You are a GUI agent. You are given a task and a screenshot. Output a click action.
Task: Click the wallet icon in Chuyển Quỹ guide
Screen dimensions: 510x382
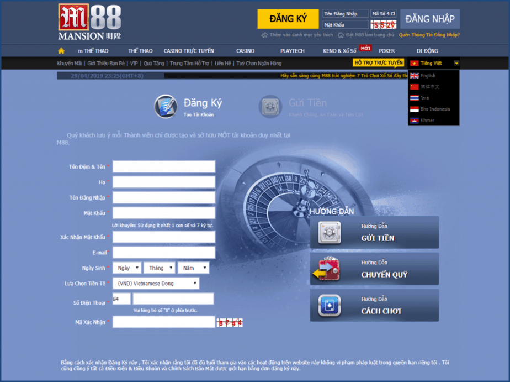click(327, 269)
